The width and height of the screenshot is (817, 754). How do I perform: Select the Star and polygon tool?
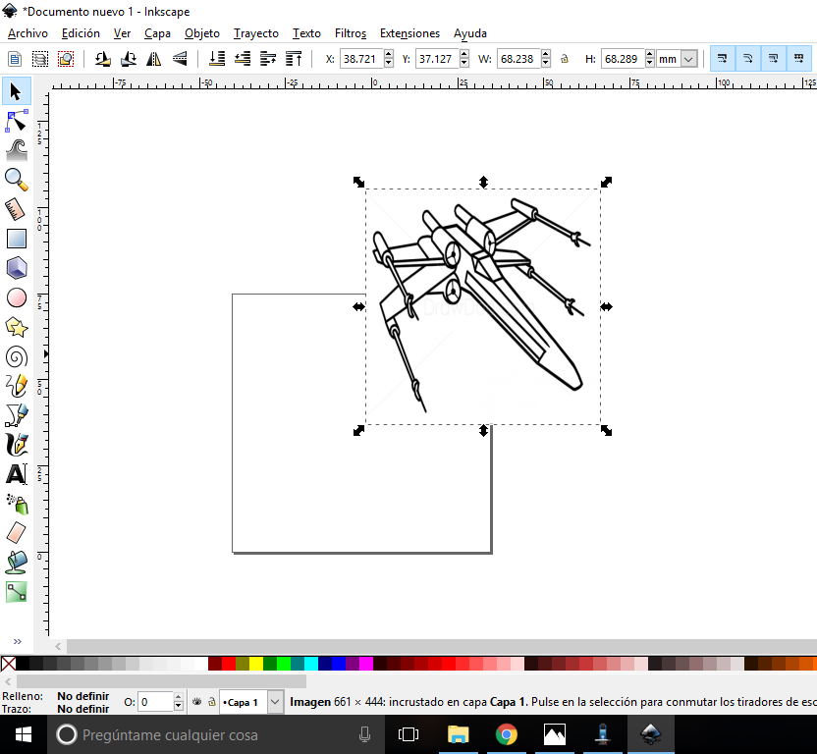[x=16, y=327]
